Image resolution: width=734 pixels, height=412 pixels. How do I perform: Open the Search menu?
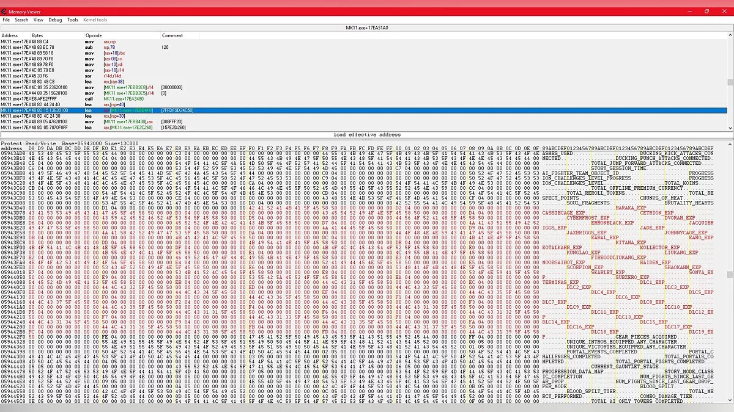[21, 20]
